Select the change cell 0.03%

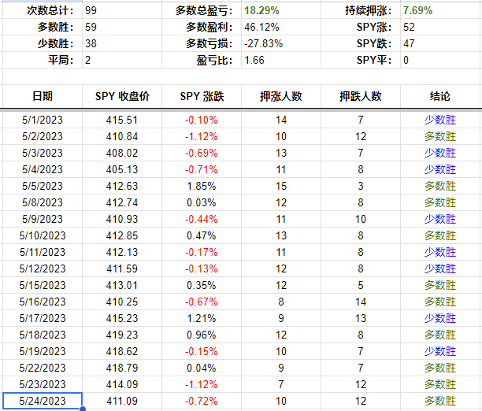tap(202, 202)
